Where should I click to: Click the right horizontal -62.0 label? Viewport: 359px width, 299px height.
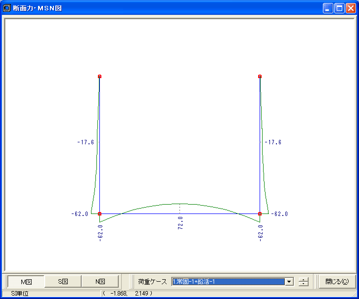tap(279, 214)
